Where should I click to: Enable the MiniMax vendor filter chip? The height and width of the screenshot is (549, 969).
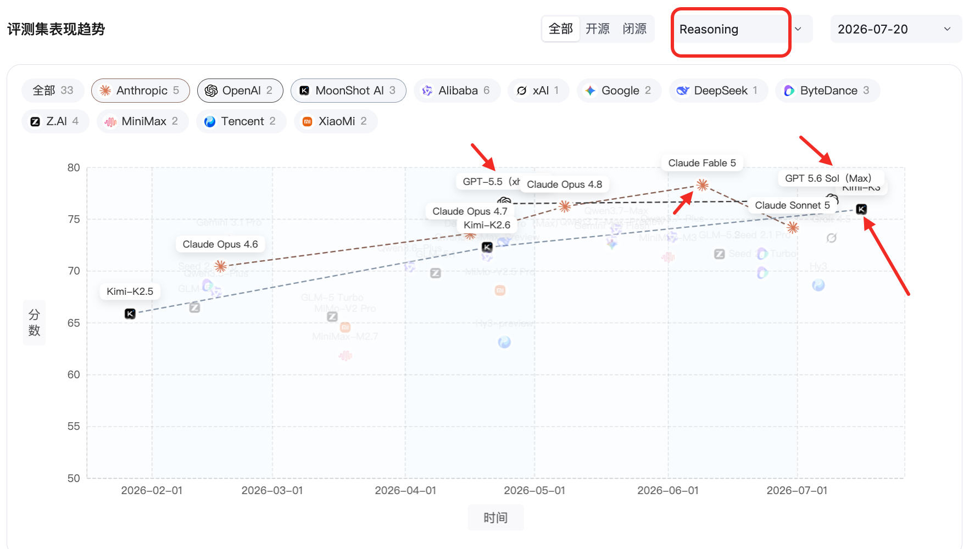[143, 121]
